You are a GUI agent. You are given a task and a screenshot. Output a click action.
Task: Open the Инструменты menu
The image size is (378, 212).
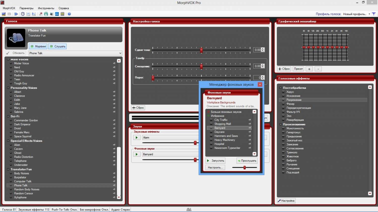click(46, 8)
